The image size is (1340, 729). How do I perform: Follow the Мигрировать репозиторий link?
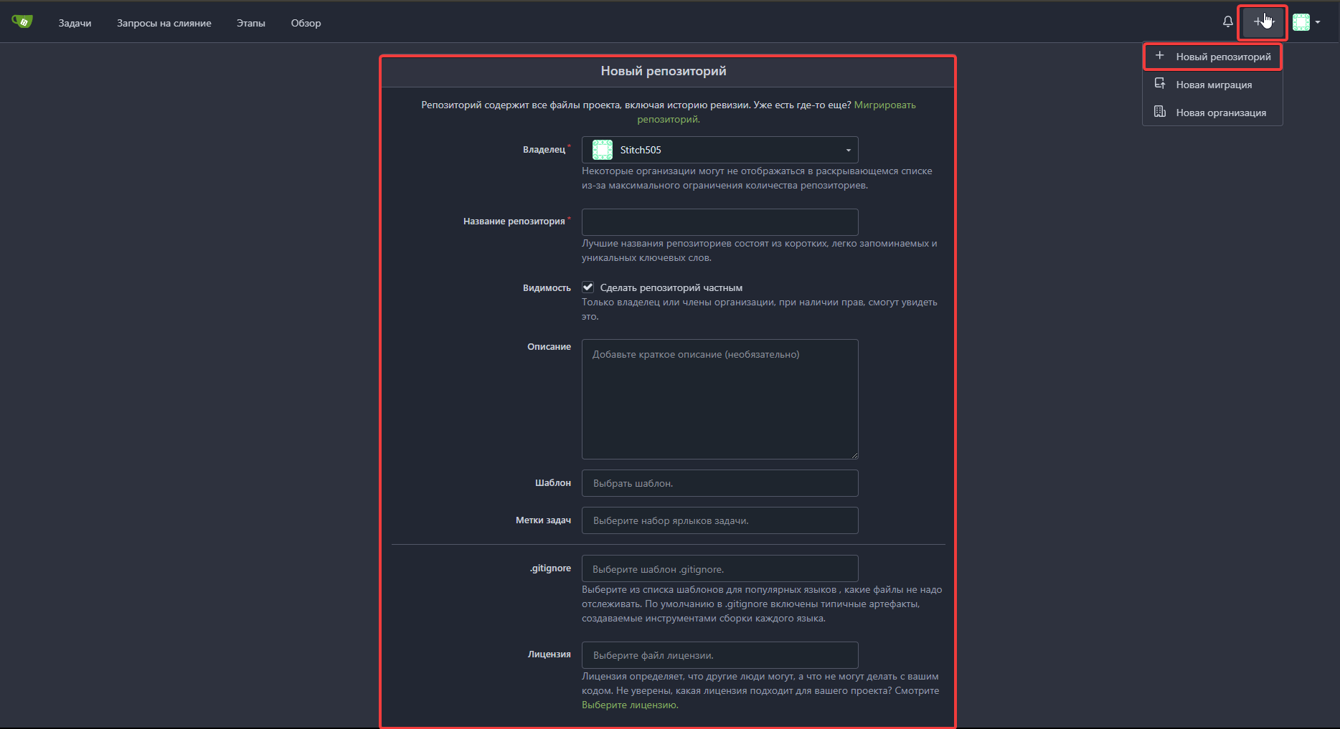[884, 105]
